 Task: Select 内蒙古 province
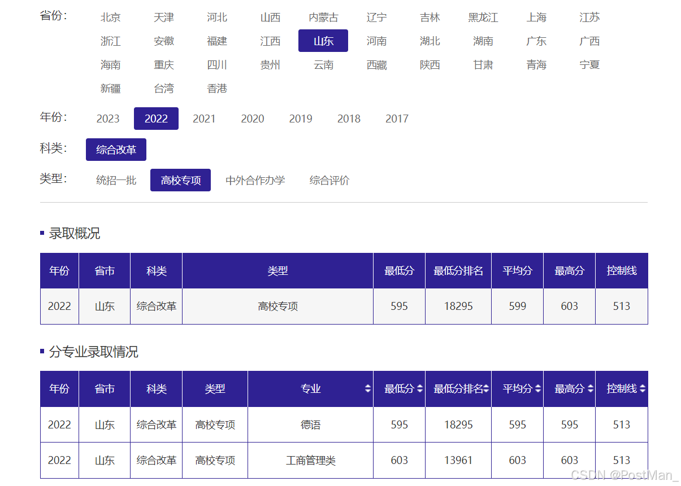(323, 17)
